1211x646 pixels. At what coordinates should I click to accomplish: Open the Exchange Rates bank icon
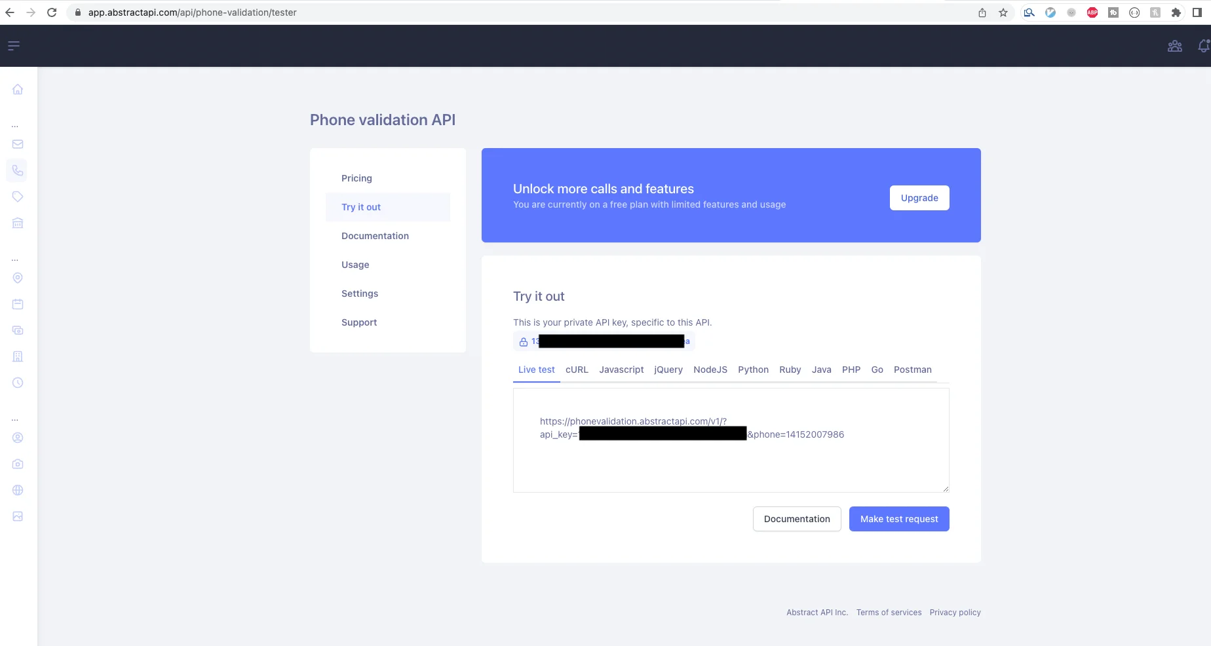click(x=18, y=223)
